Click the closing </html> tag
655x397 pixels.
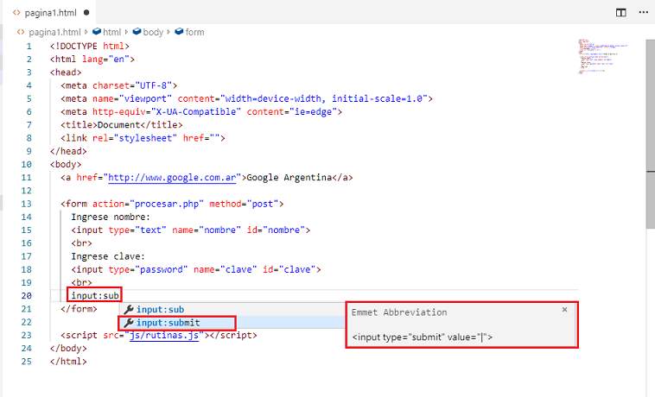68,362
